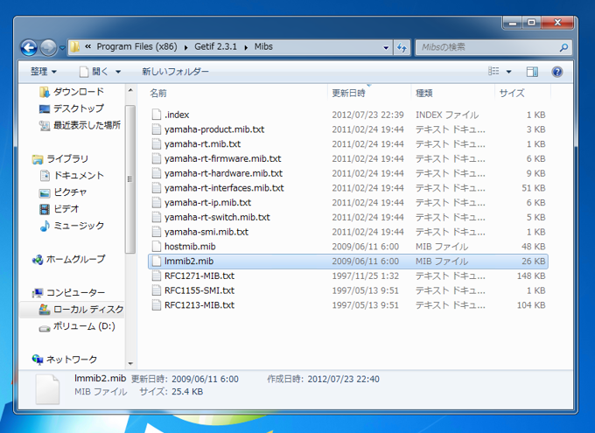Toggle the preview pane icon

click(532, 72)
